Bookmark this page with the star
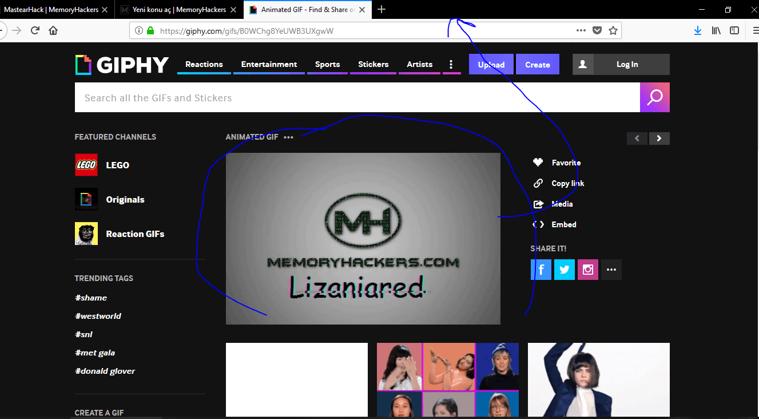Viewport: 759px width, 419px height. (613, 31)
